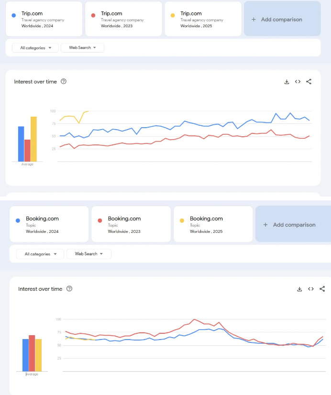This screenshot has height=395, width=331.
Task: Click 'Average' label under Booking.com bars
Action: (32, 374)
